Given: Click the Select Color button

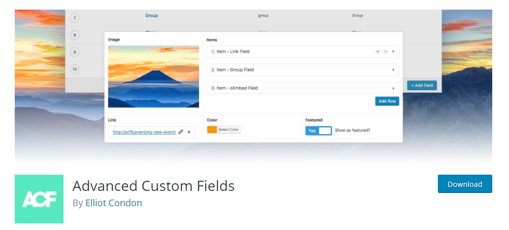Looking at the screenshot, I should (229, 129).
